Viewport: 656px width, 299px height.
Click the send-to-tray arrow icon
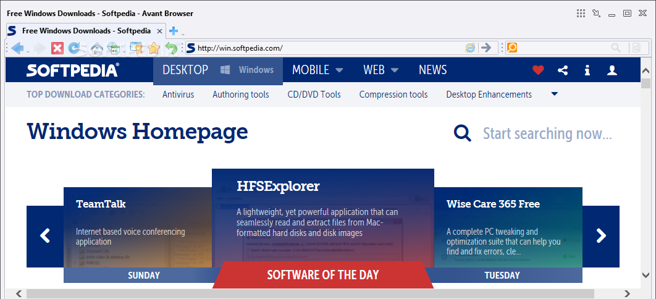[597, 13]
